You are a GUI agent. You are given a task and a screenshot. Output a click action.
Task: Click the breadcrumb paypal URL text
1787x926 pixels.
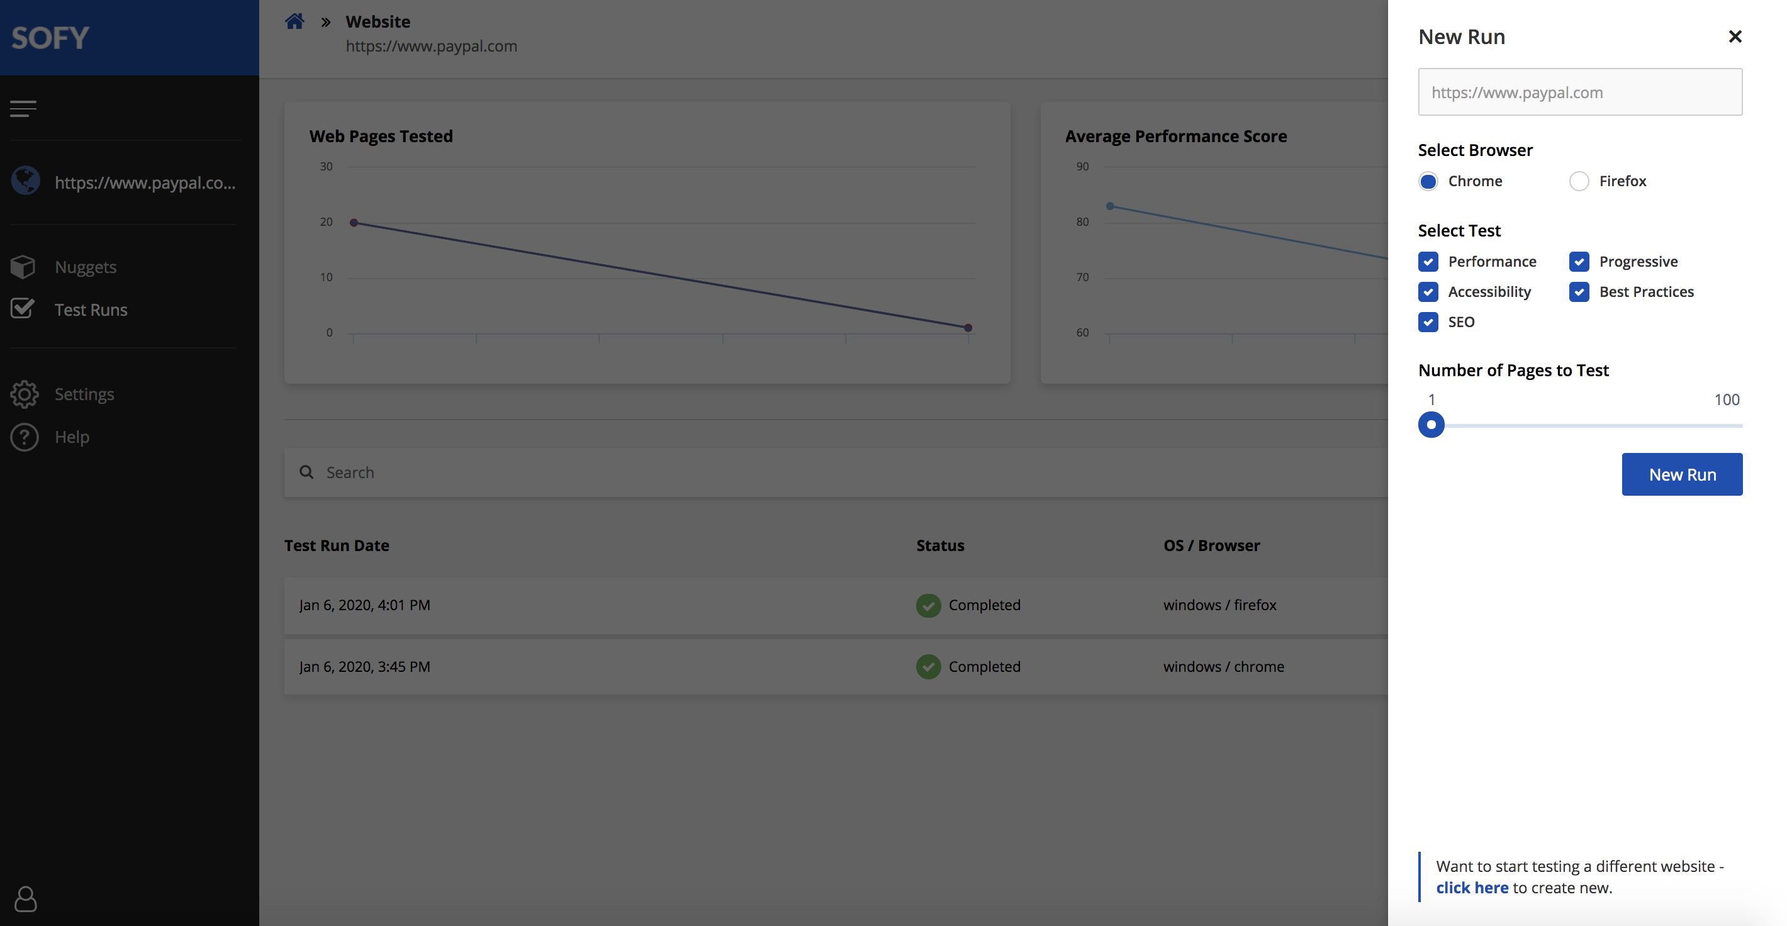(432, 47)
